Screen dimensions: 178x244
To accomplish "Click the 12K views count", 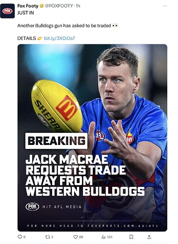I will [x=110, y=237].
